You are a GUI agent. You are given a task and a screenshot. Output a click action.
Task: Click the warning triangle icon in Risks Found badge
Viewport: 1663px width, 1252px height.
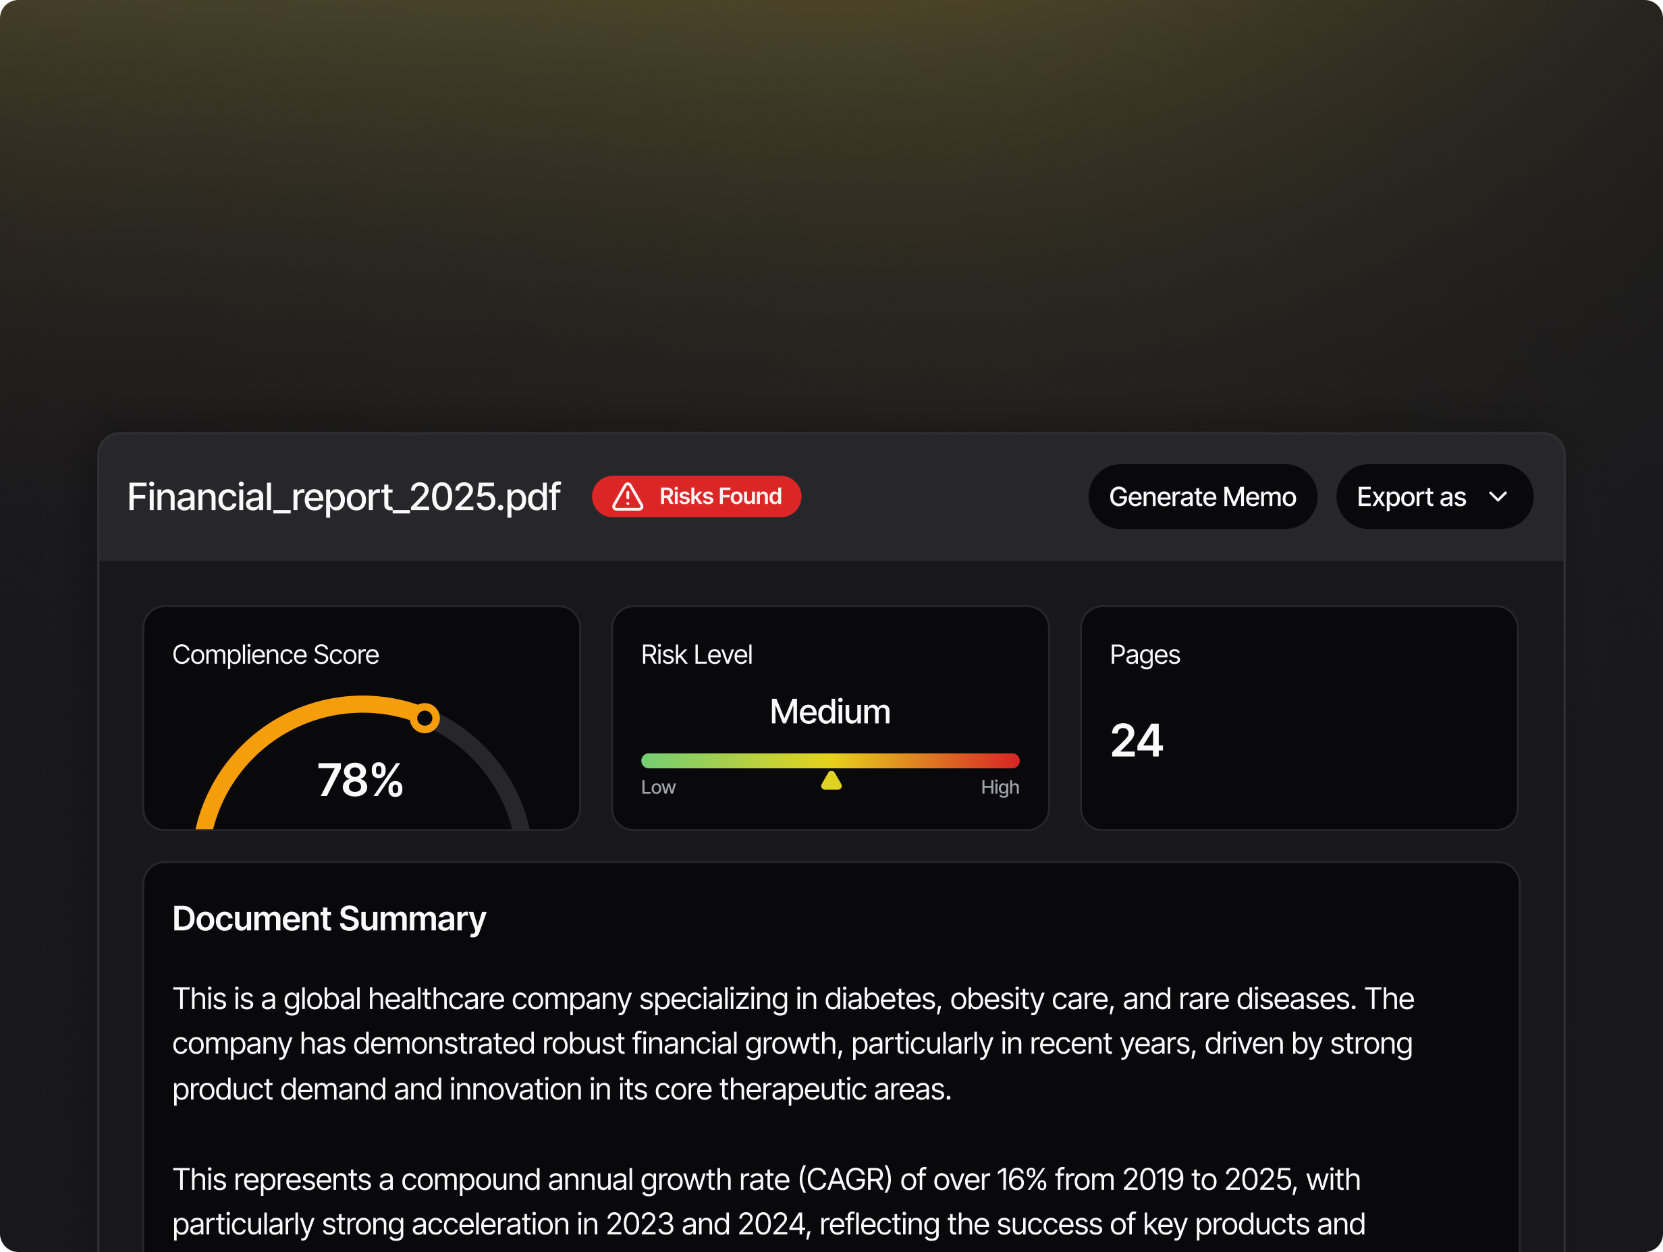[627, 496]
